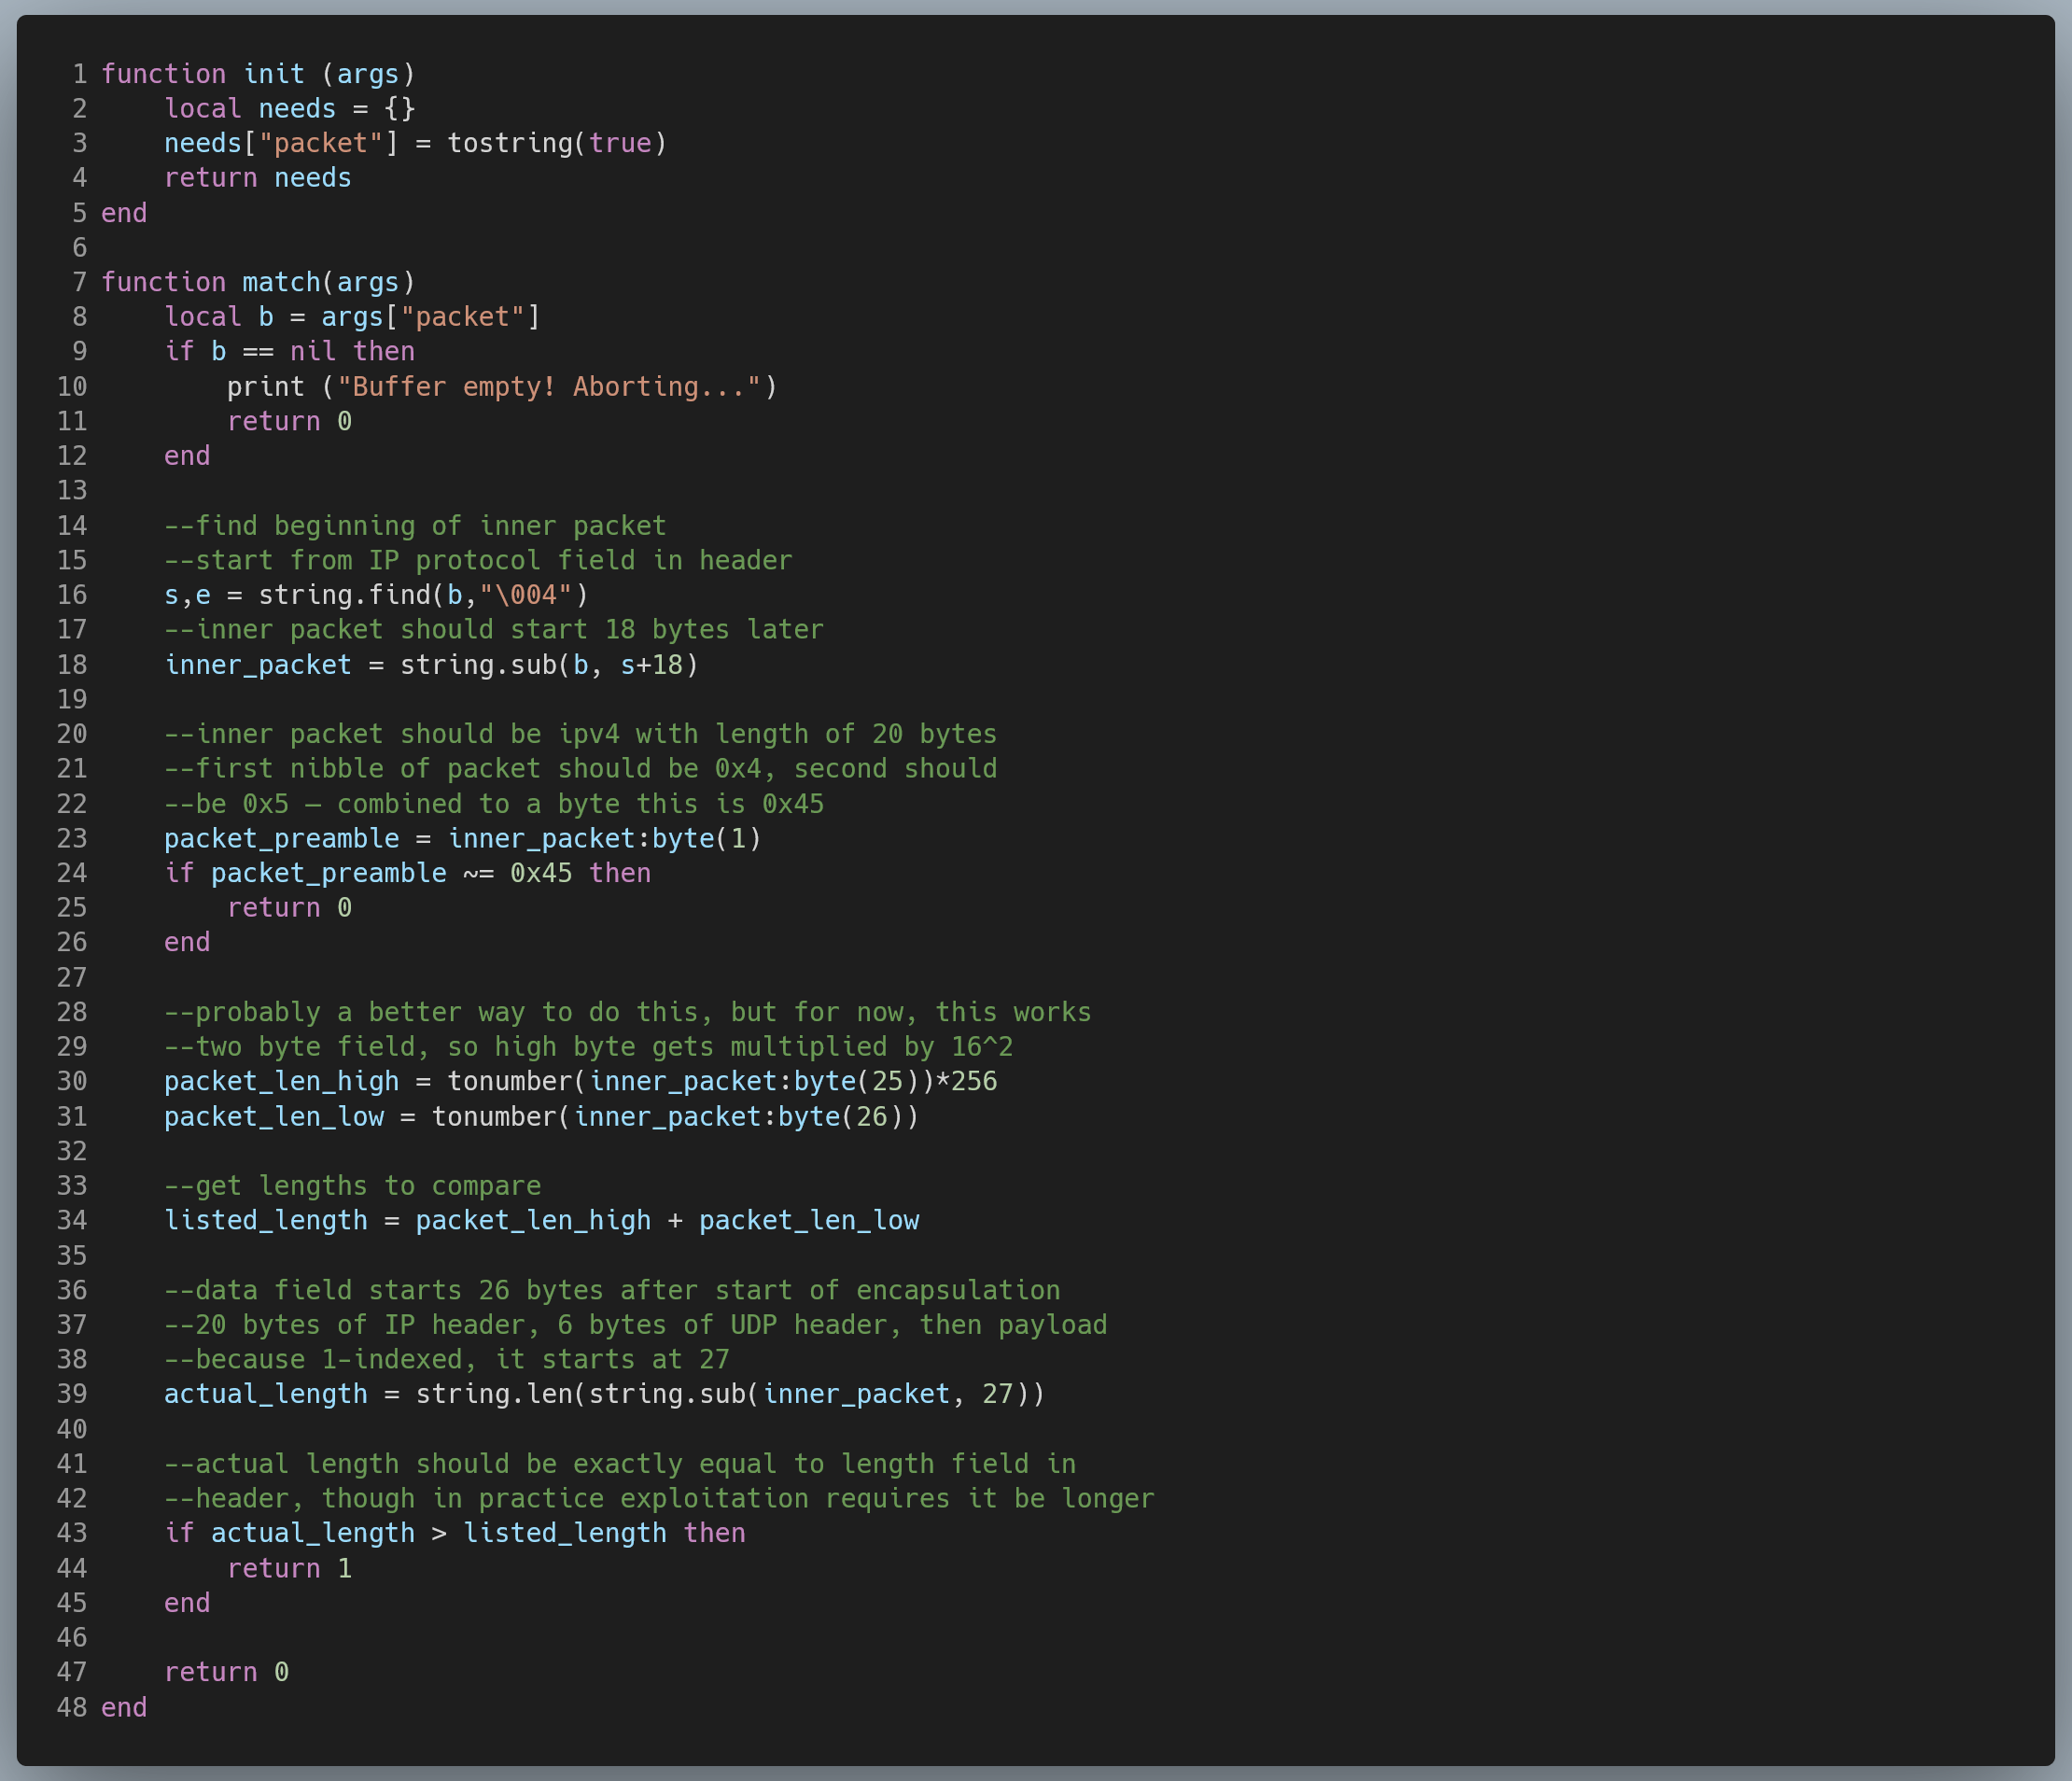Click the word 'init' in the function definition
Image resolution: width=2072 pixels, height=1781 pixels.
[273, 74]
